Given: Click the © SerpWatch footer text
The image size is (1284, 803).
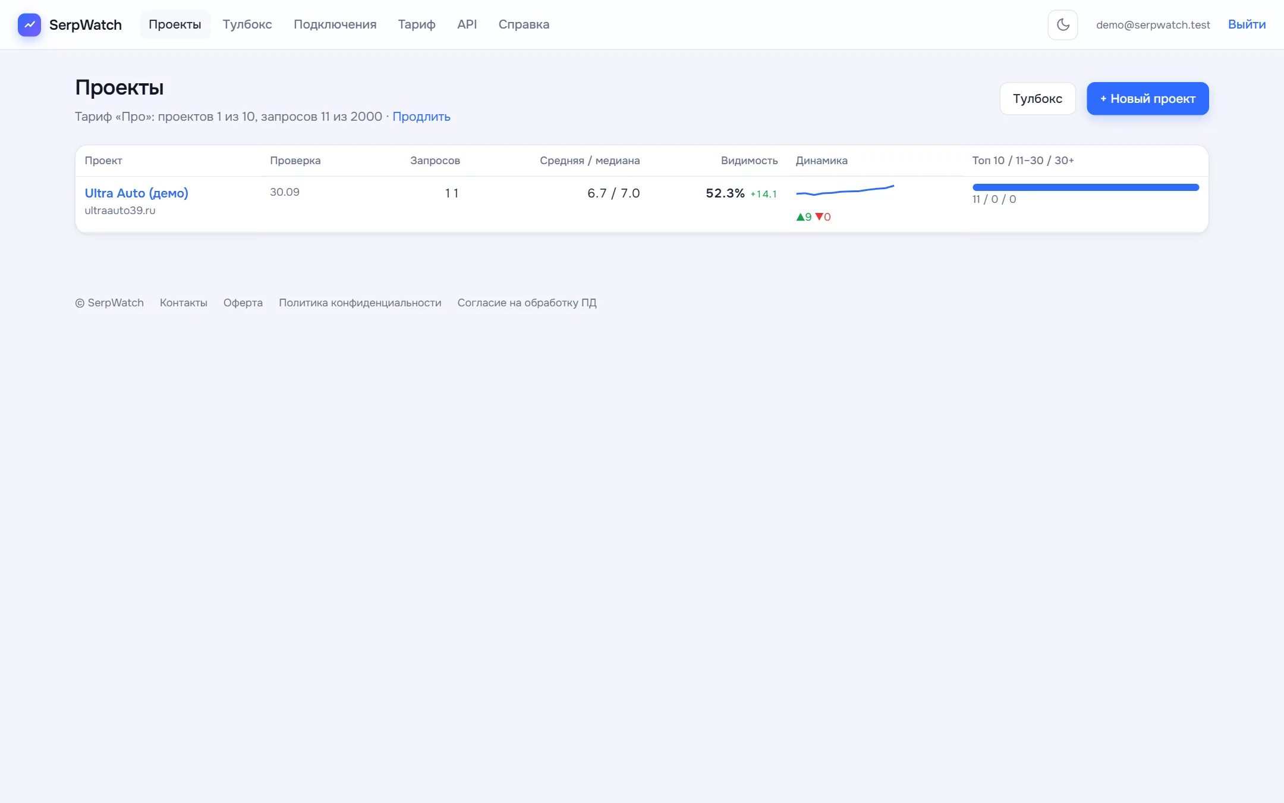Looking at the screenshot, I should 109,303.
